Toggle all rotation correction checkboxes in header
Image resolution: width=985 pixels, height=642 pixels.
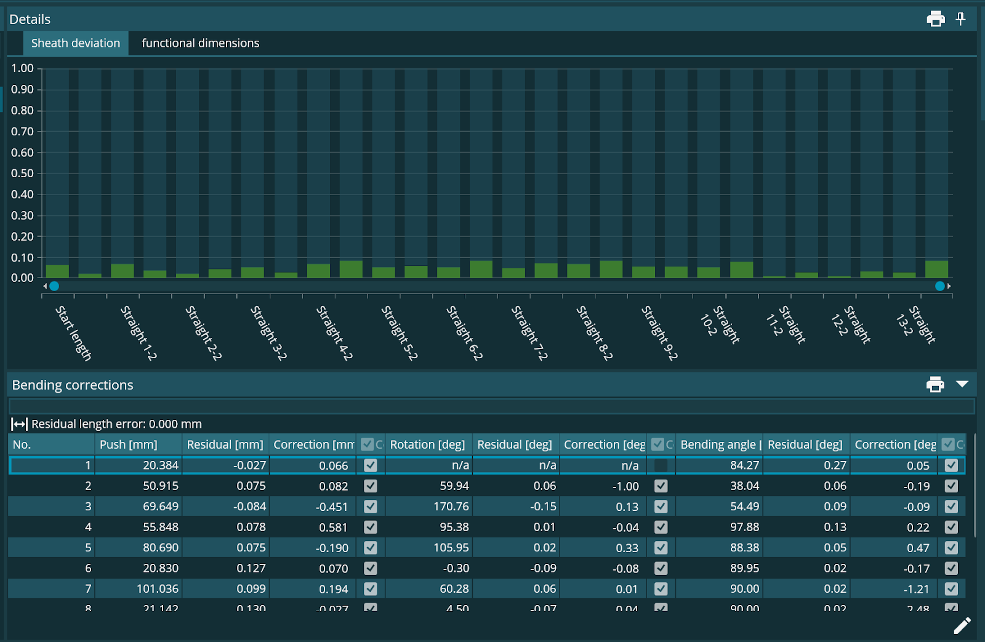pos(658,444)
